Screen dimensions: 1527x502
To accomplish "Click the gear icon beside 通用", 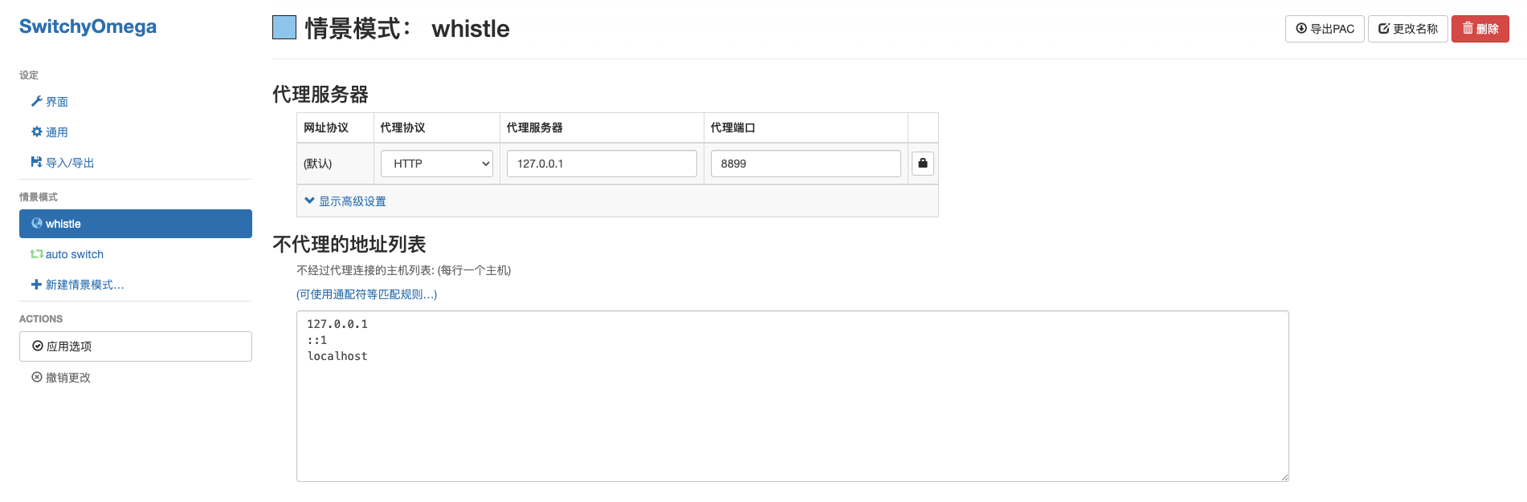I will coord(37,132).
